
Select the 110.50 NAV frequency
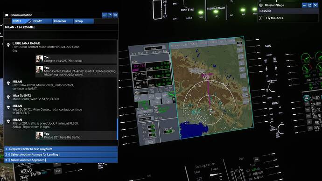(316, 116)
